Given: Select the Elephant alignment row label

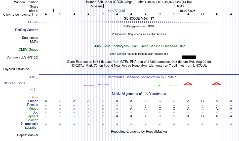Looking at the screenshot, I should click(x=32, y=116).
